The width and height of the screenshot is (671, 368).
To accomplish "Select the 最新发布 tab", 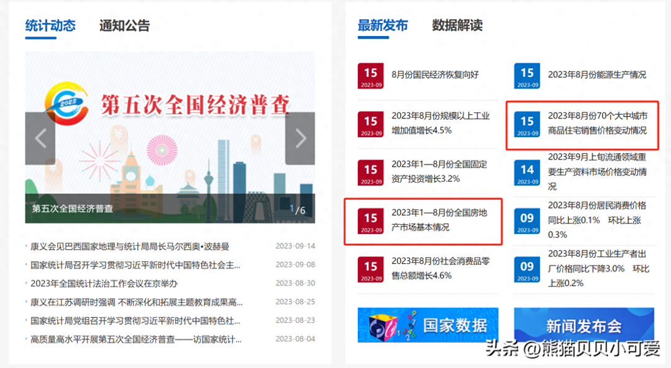I will point(383,25).
